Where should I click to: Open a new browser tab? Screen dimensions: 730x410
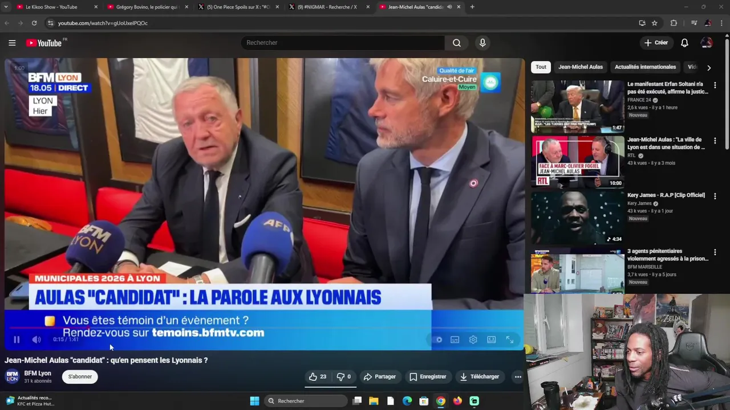click(472, 7)
